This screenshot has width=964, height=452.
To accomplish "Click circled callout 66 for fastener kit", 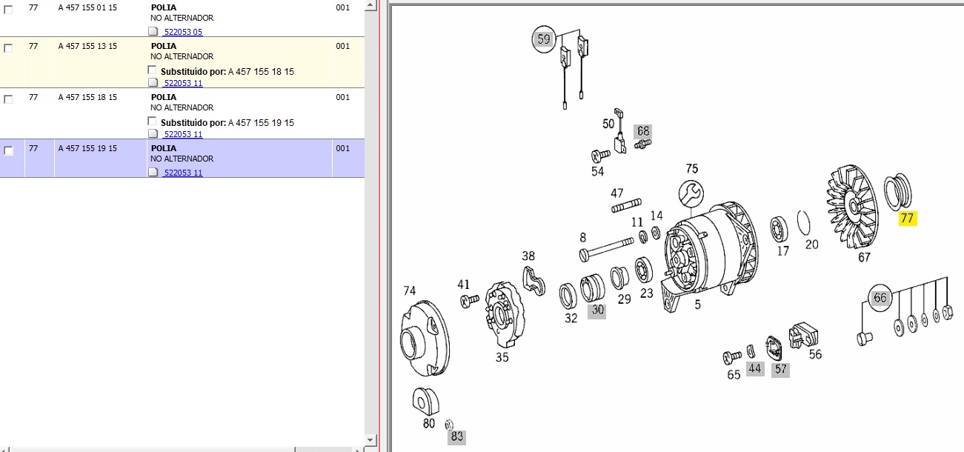I will click(880, 298).
